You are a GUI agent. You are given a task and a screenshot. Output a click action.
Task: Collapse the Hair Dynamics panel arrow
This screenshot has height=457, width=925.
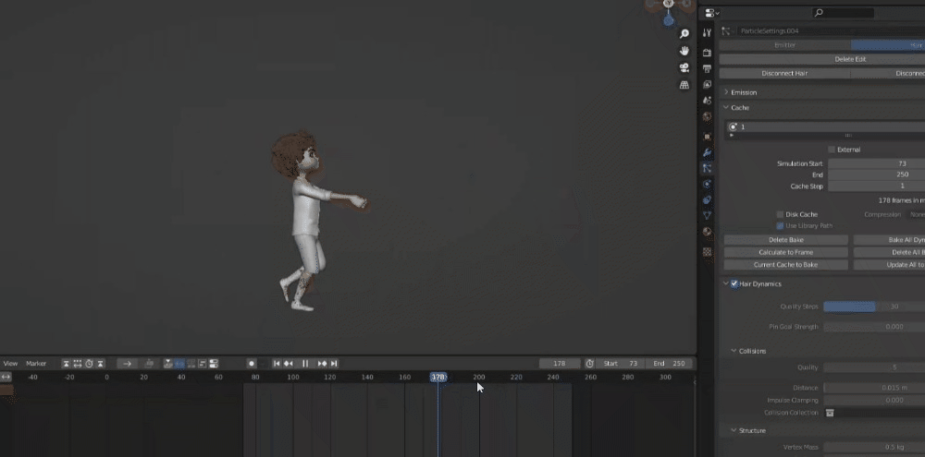(x=726, y=283)
